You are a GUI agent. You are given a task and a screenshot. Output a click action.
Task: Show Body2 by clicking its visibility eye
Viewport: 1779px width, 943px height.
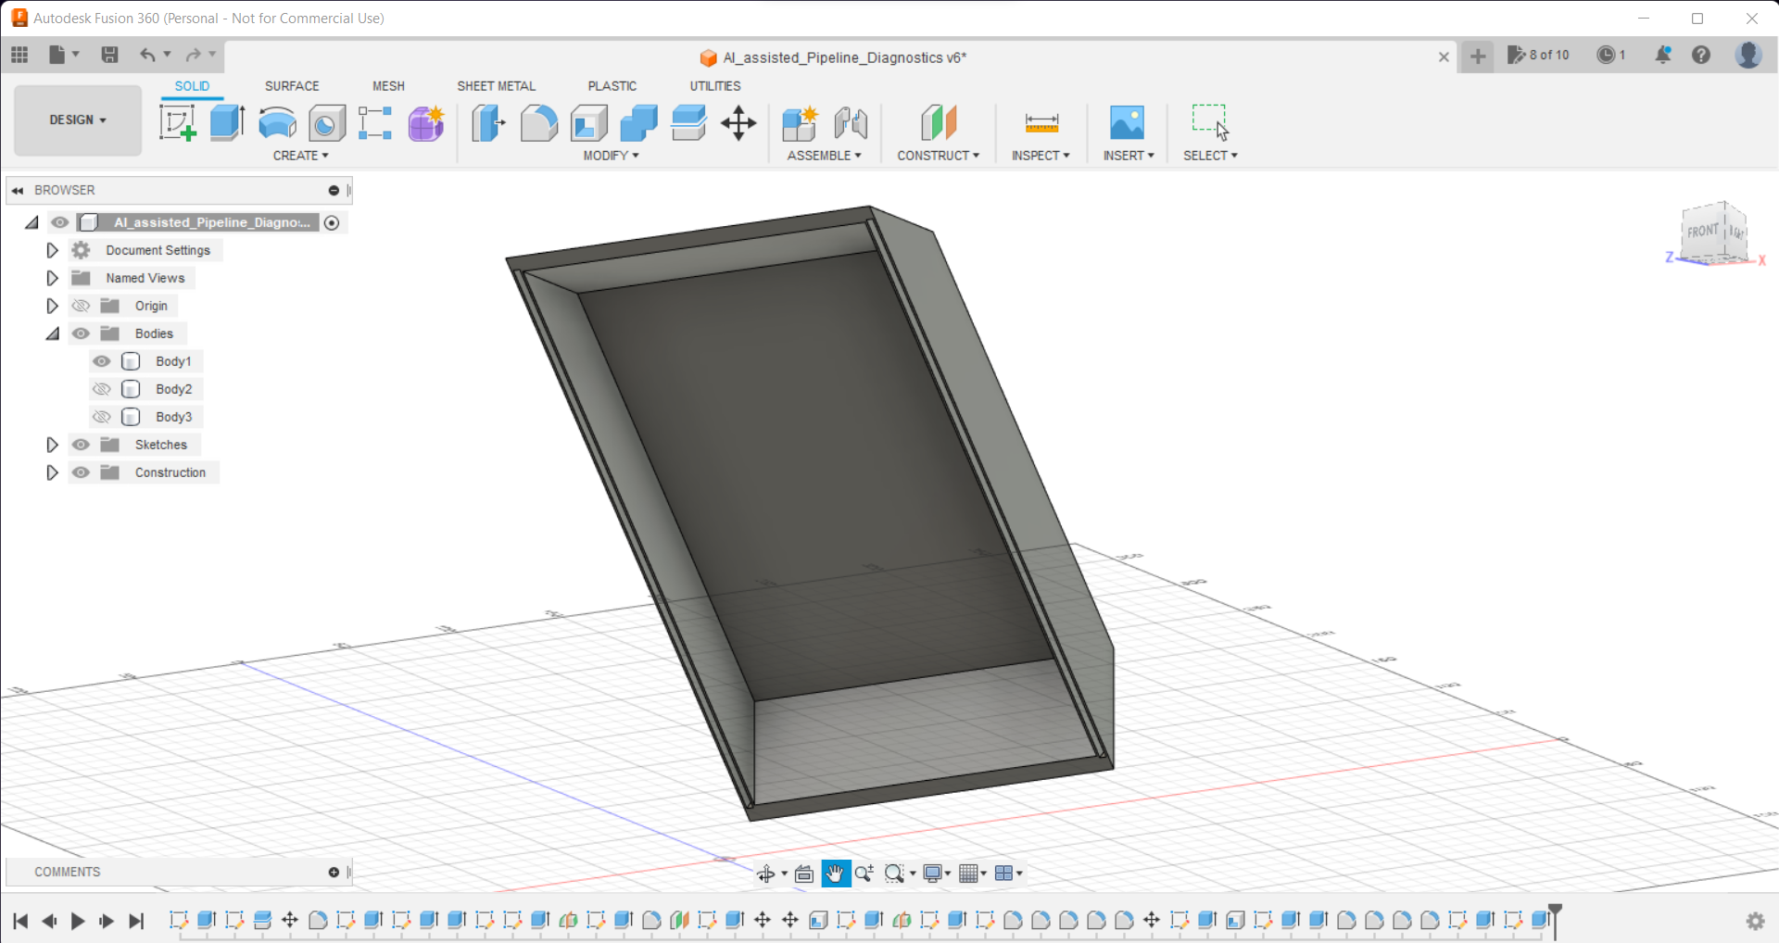(x=102, y=389)
